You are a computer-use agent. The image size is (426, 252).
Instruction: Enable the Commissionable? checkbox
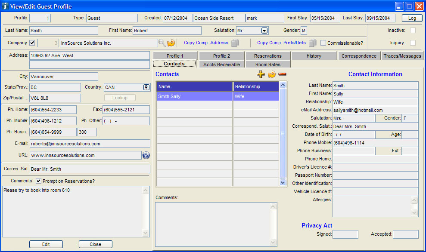point(323,43)
